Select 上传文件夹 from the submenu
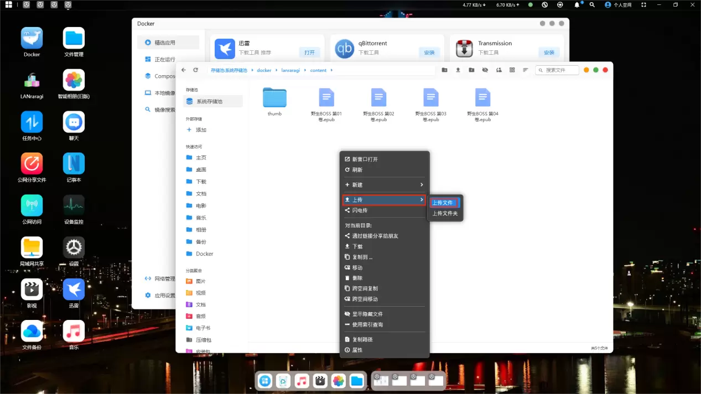 [x=445, y=213]
